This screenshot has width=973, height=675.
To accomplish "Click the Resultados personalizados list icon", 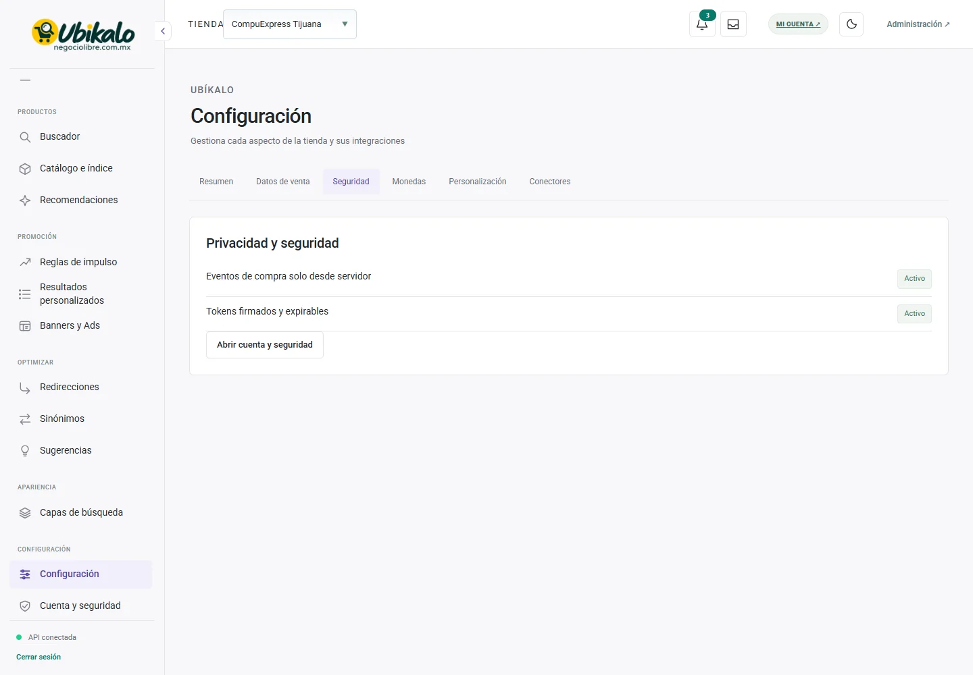I will (x=25, y=294).
